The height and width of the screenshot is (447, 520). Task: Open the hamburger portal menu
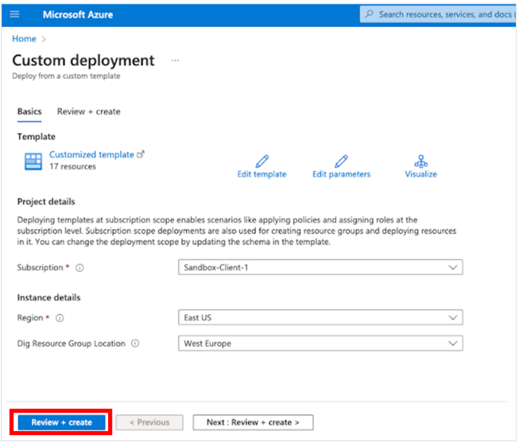[x=15, y=15]
